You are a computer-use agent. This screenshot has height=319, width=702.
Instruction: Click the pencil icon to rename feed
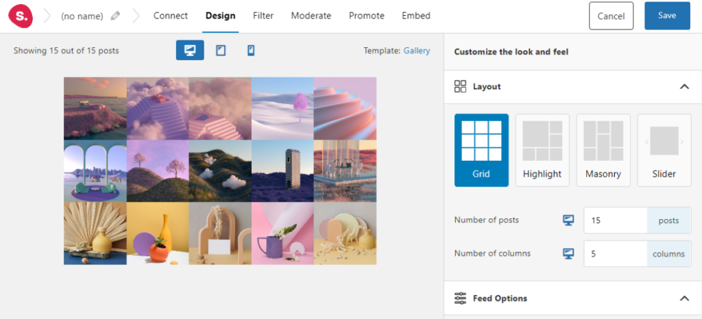pyautogui.click(x=115, y=16)
